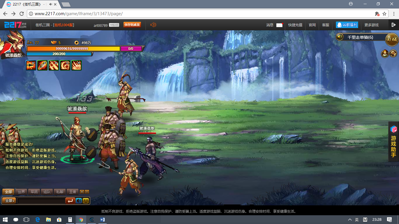Open the 游戏助手 side panel
Screen dimensions: 399x224
[x=394, y=141]
